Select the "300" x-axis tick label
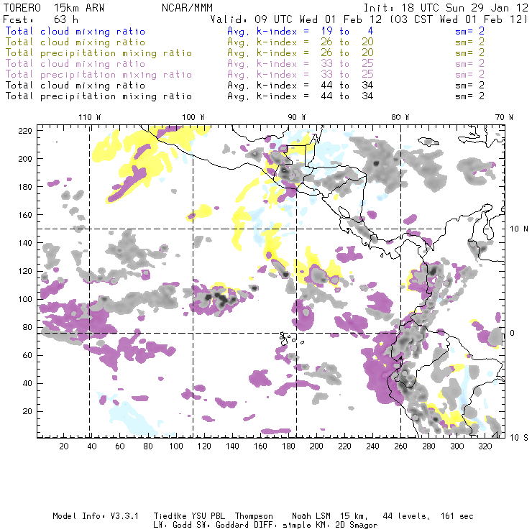The width and height of the screenshot is (532, 532). [x=457, y=446]
